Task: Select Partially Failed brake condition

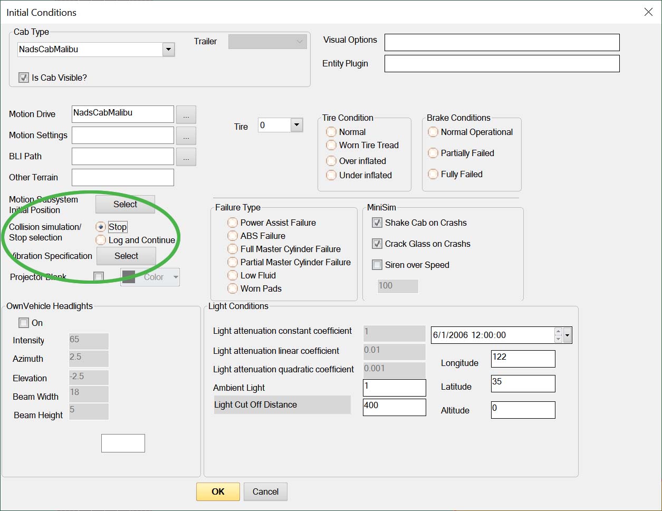Action: coord(433,153)
